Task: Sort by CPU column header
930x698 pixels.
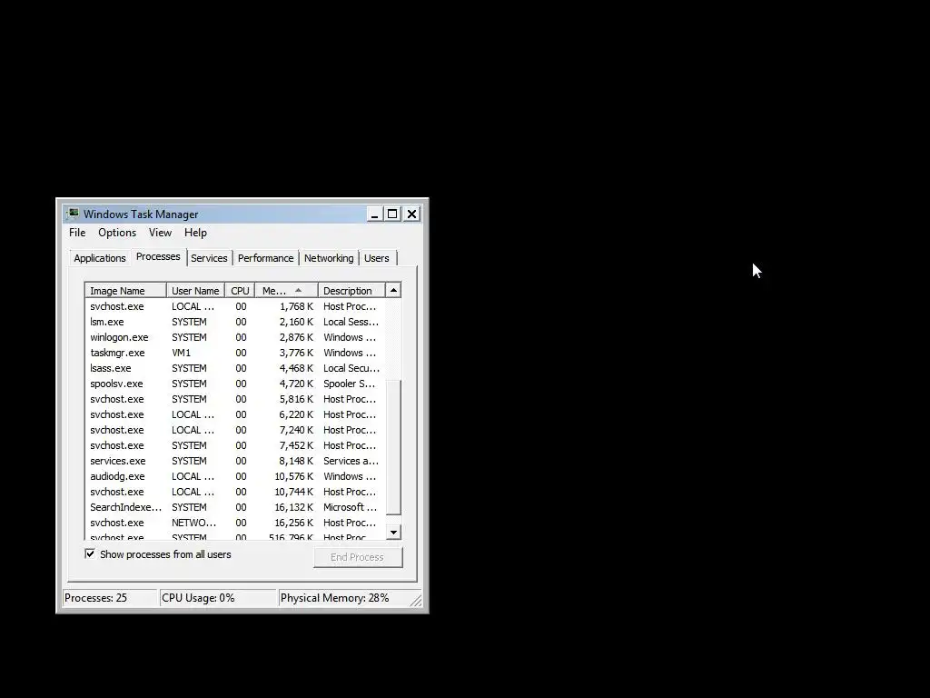Action: [x=240, y=291]
